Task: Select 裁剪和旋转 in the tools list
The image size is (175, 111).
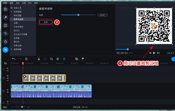Action: (x=19, y=19)
